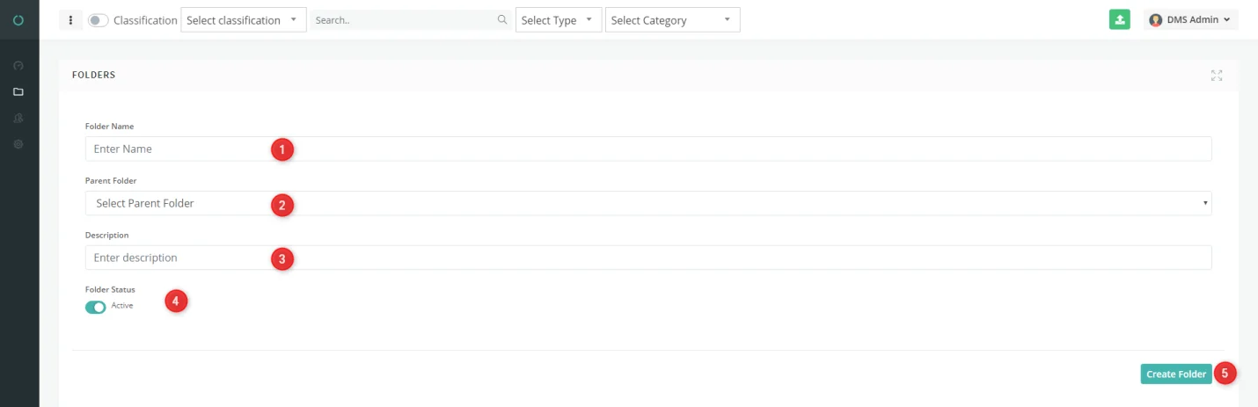
Task: Open the settings gear in sidebar
Action: (x=18, y=143)
